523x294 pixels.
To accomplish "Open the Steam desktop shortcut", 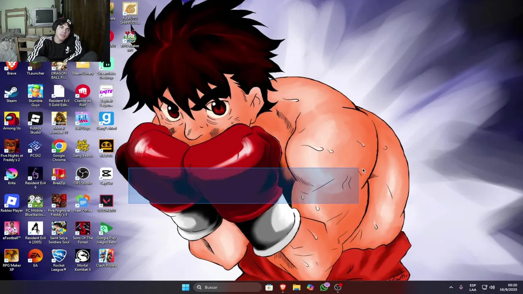I will click(x=11, y=94).
